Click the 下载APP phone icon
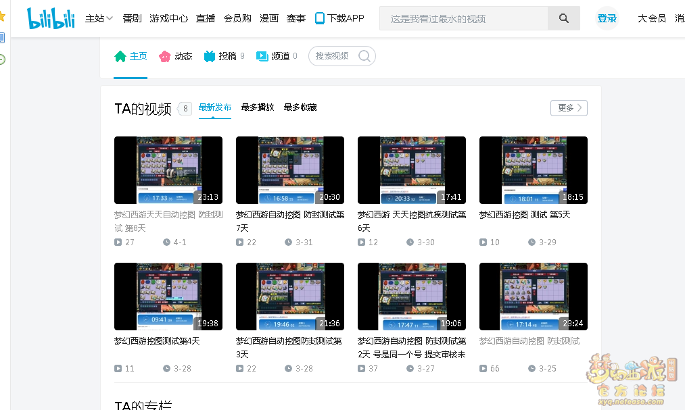685x410 pixels. point(320,18)
